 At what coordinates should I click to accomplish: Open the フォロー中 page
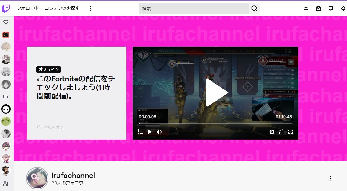pyautogui.click(x=28, y=8)
